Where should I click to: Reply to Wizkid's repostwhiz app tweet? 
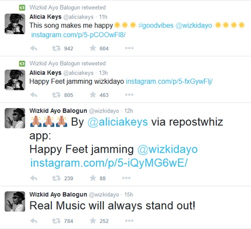click(34, 178)
